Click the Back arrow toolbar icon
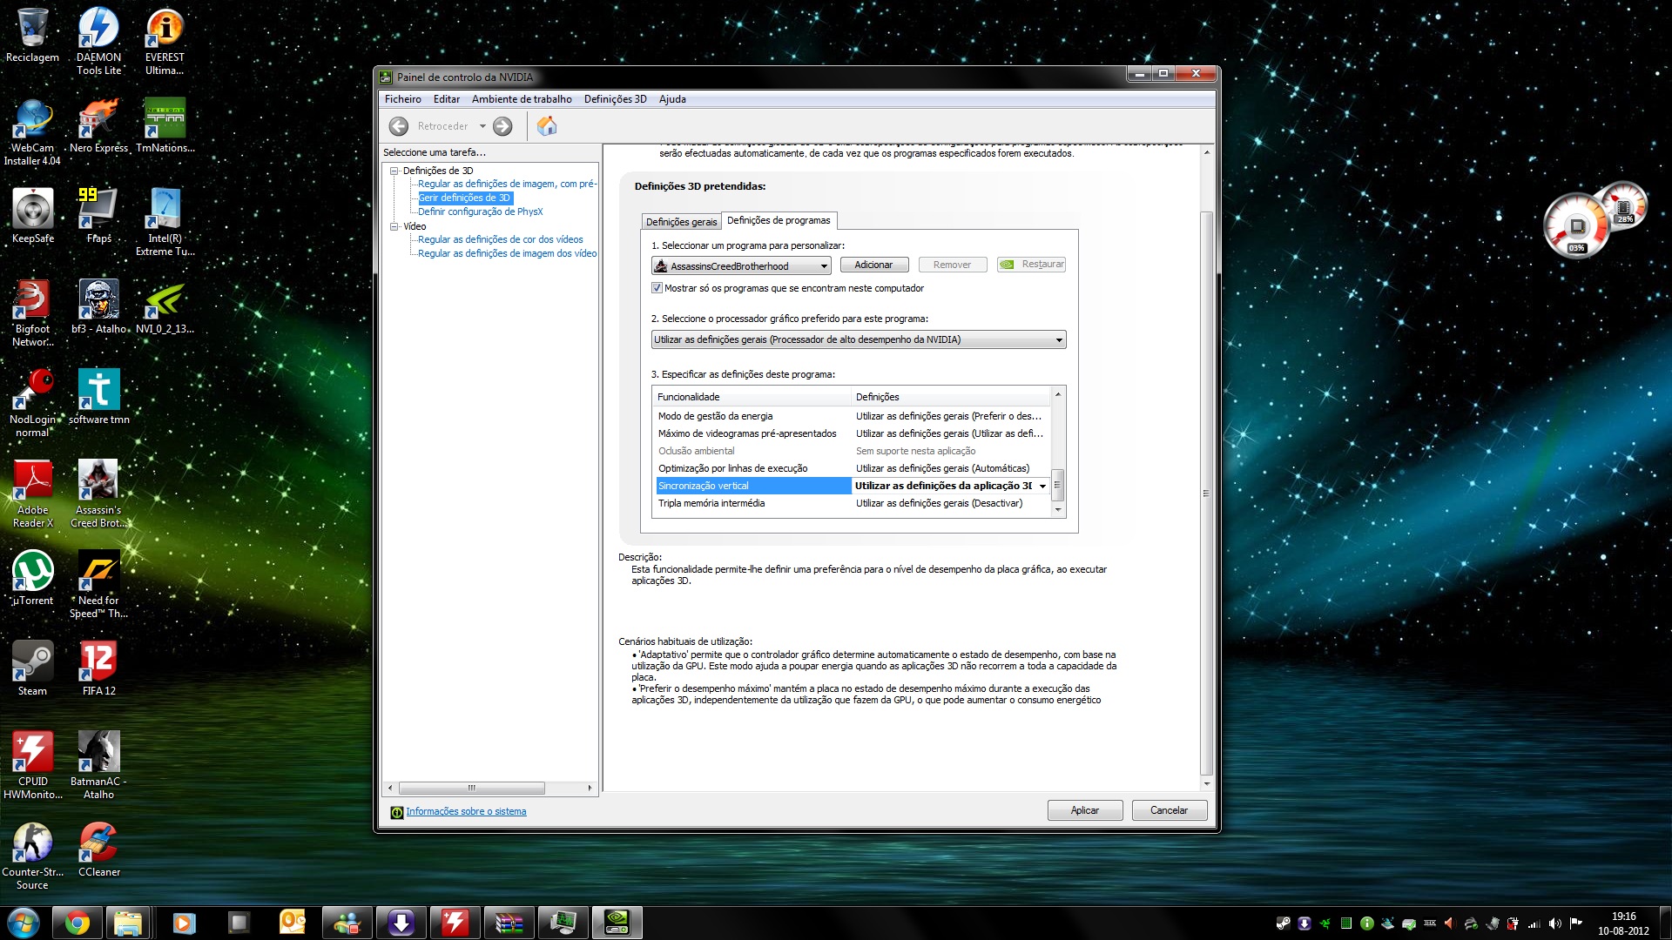Screen dimensions: 1672x940 click(399, 126)
